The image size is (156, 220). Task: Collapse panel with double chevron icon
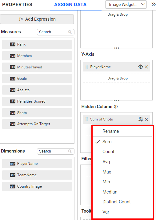154,5
